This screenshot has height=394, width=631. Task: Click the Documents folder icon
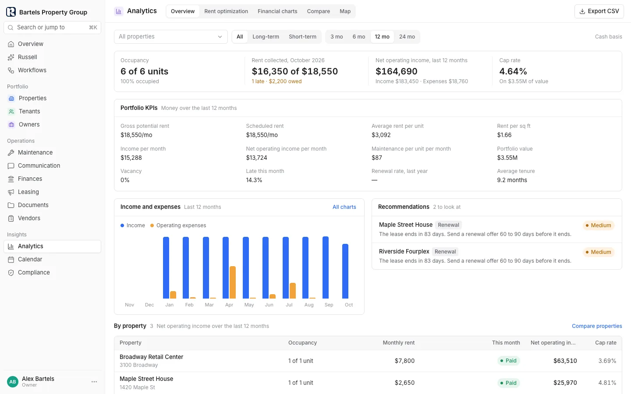point(11,205)
